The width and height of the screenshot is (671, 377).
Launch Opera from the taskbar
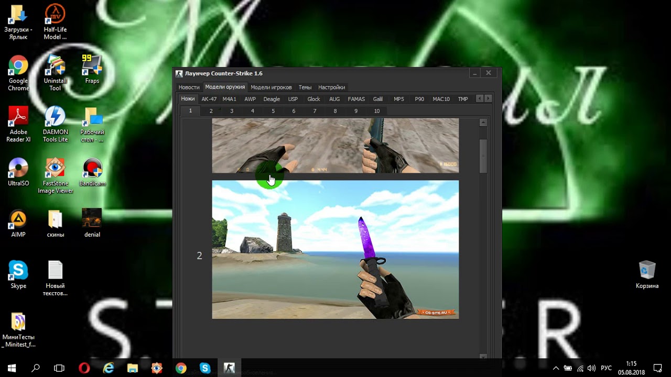pyautogui.click(x=84, y=368)
